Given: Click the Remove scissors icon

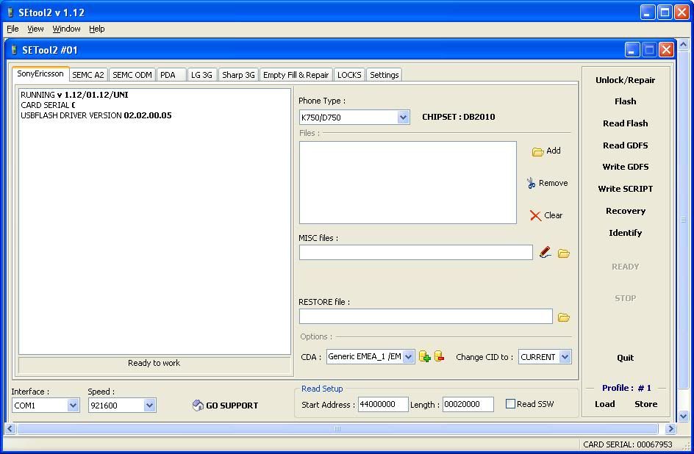Looking at the screenshot, I should [x=531, y=183].
